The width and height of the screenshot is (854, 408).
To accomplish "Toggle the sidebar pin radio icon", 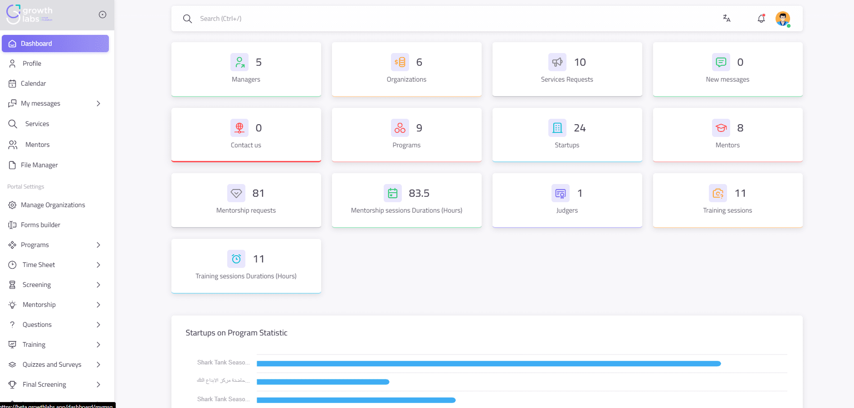I will 102,15.
